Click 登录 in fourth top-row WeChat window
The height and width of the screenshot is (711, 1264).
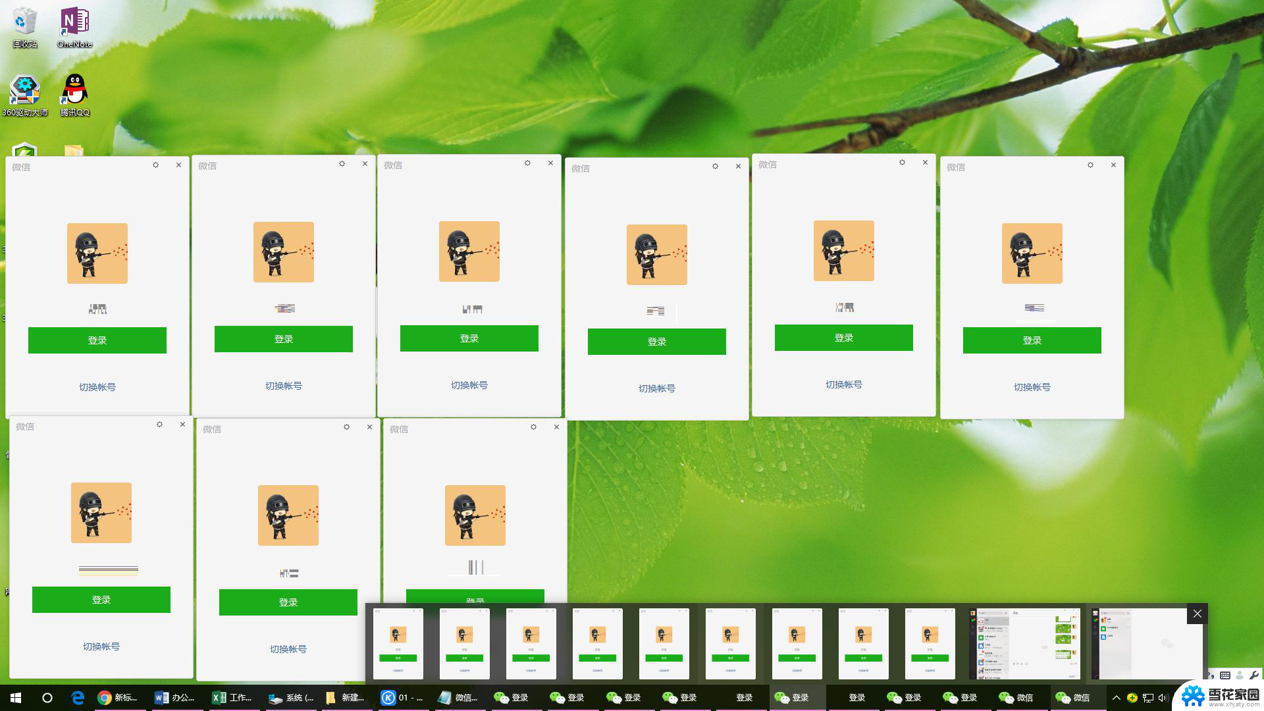pyautogui.click(x=657, y=342)
